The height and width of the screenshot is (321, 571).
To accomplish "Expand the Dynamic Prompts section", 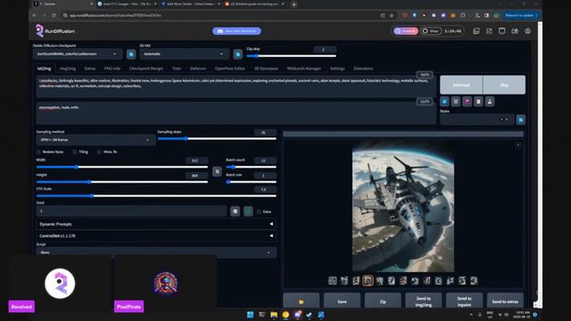I will coord(156,224).
